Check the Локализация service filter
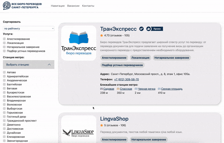Screen dimensions: 224x143 click(x=4, y=43)
